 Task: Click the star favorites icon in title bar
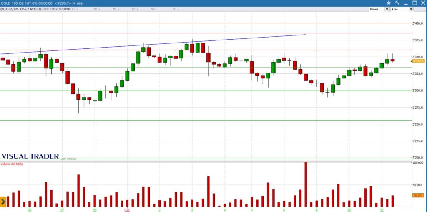389,3
